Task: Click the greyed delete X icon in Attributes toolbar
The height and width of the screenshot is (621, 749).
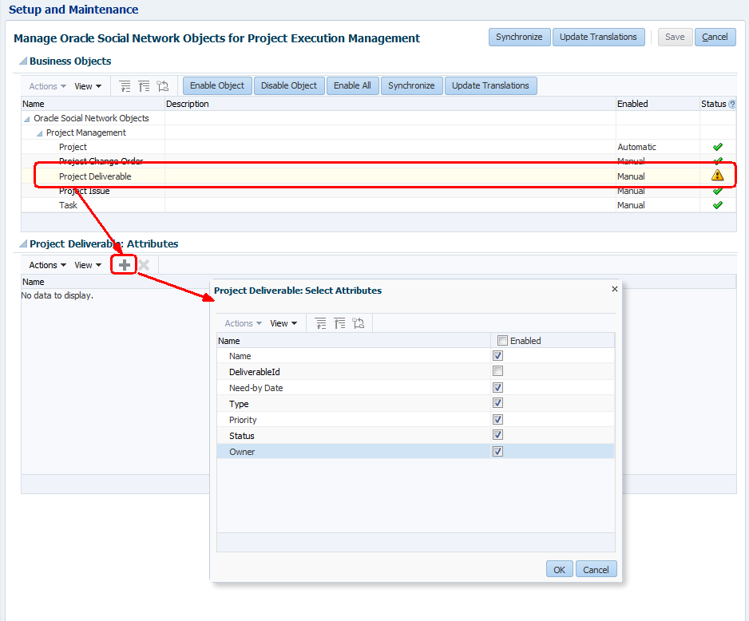Action: click(144, 265)
